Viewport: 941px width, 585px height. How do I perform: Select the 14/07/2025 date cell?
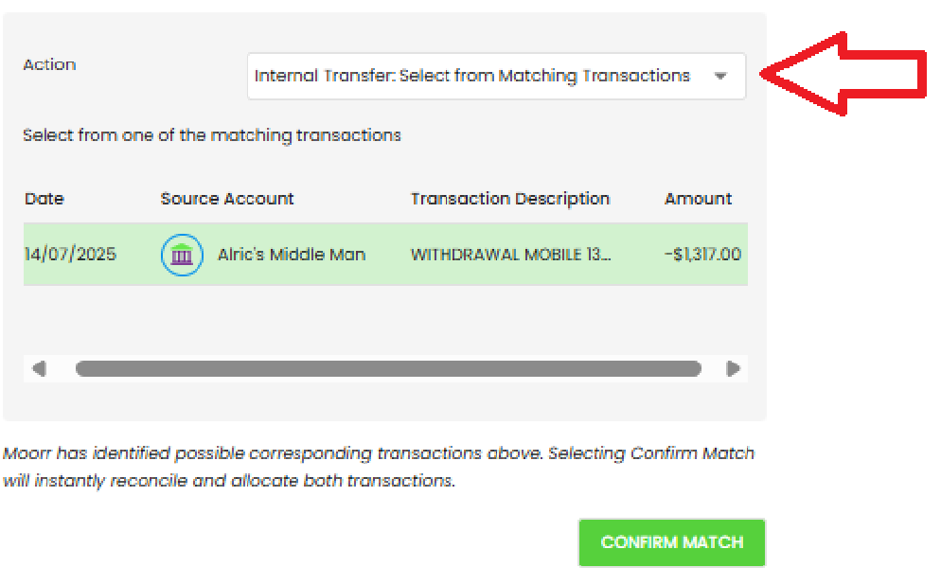(70, 255)
